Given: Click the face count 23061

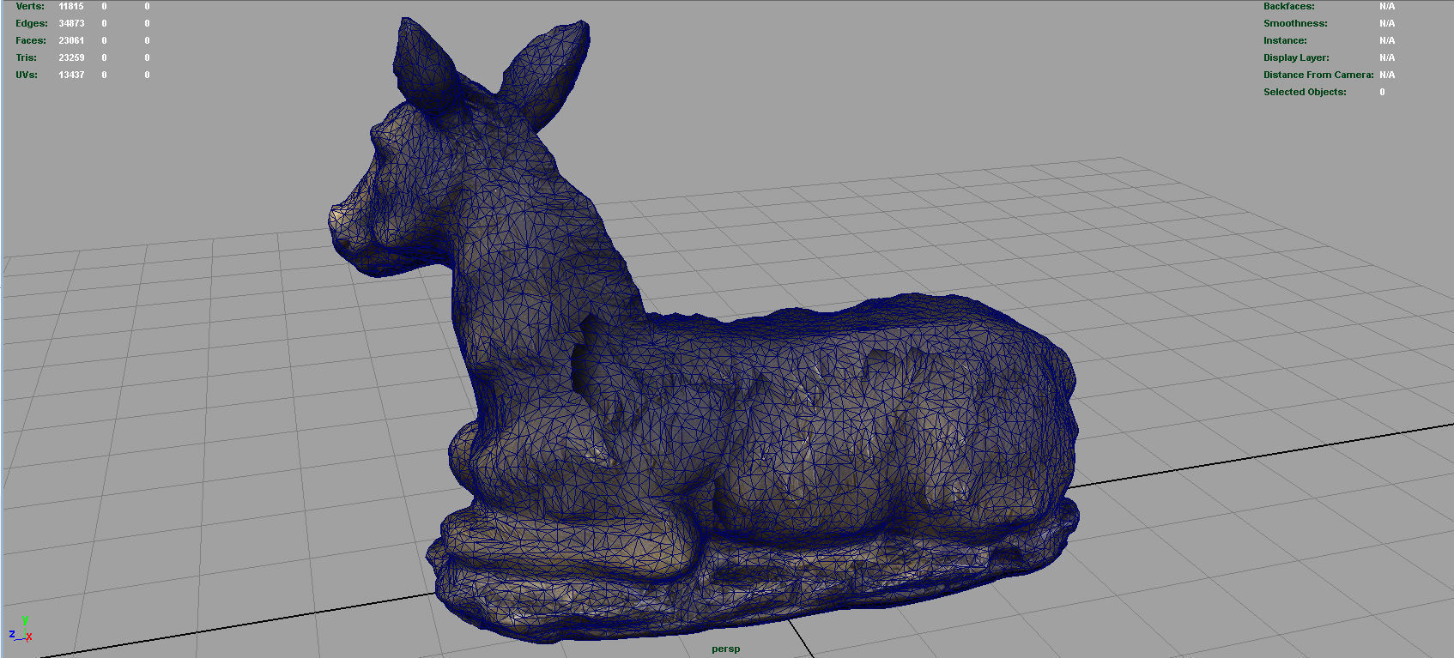Looking at the screenshot, I should click(71, 40).
